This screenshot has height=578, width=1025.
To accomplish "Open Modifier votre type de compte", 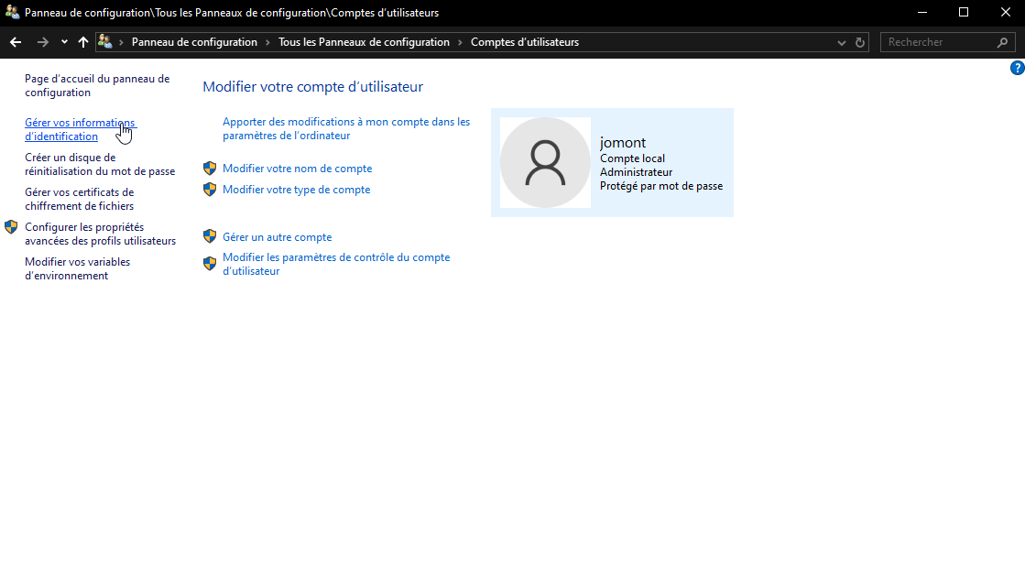I will click(x=296, y=190).
